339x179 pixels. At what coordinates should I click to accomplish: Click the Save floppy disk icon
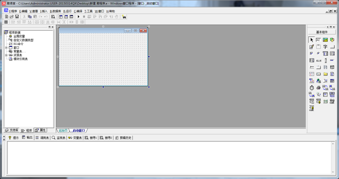pyautogui.click(x=17, y=17)
